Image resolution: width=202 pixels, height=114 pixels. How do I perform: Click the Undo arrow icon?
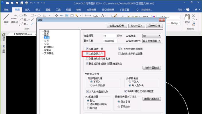(x=31, y=3)
